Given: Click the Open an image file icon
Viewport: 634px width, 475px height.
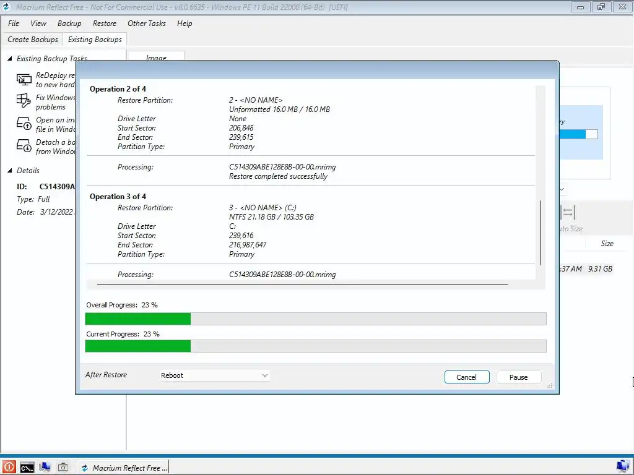Looking at the screenshot, I should 24,124.
